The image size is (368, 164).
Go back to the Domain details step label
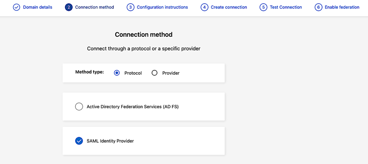pyautogui.click(x=38, y=7)
